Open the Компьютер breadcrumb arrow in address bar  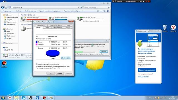point(22,7)
